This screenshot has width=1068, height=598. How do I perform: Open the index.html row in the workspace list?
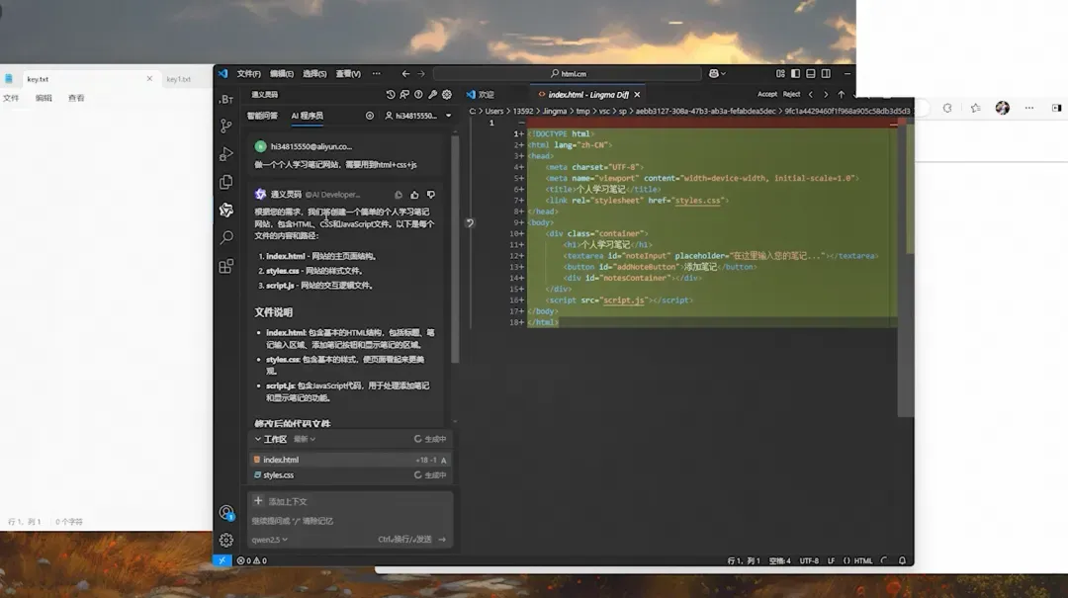pyautogui.click(x=349, y=460)
